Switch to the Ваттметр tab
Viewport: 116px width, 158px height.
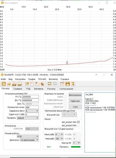(x=39, y=89)
